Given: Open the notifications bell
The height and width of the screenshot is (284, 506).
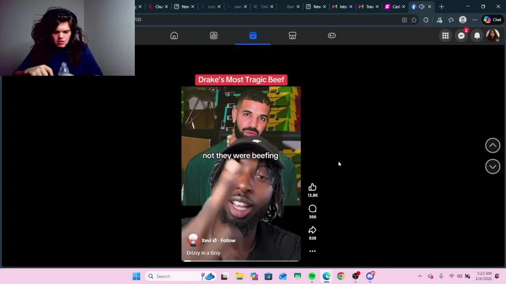Looking at the screenshot, I should (x=477, y=36).
